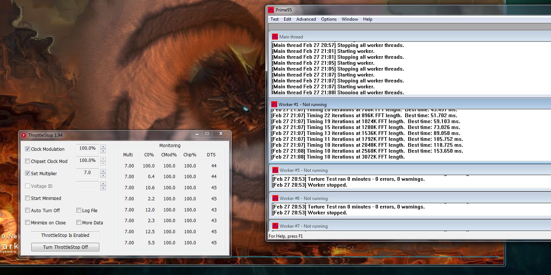Tick the More Data checkbox

pyautogui.click(x=79, y=223)
